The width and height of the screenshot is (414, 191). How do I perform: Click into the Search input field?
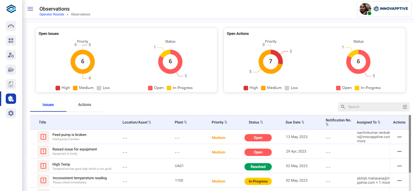[x=374, y=107]
